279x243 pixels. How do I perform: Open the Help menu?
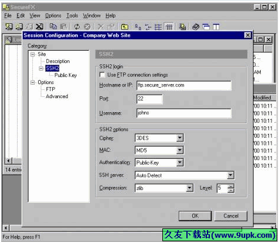click(x=111, y=16)
